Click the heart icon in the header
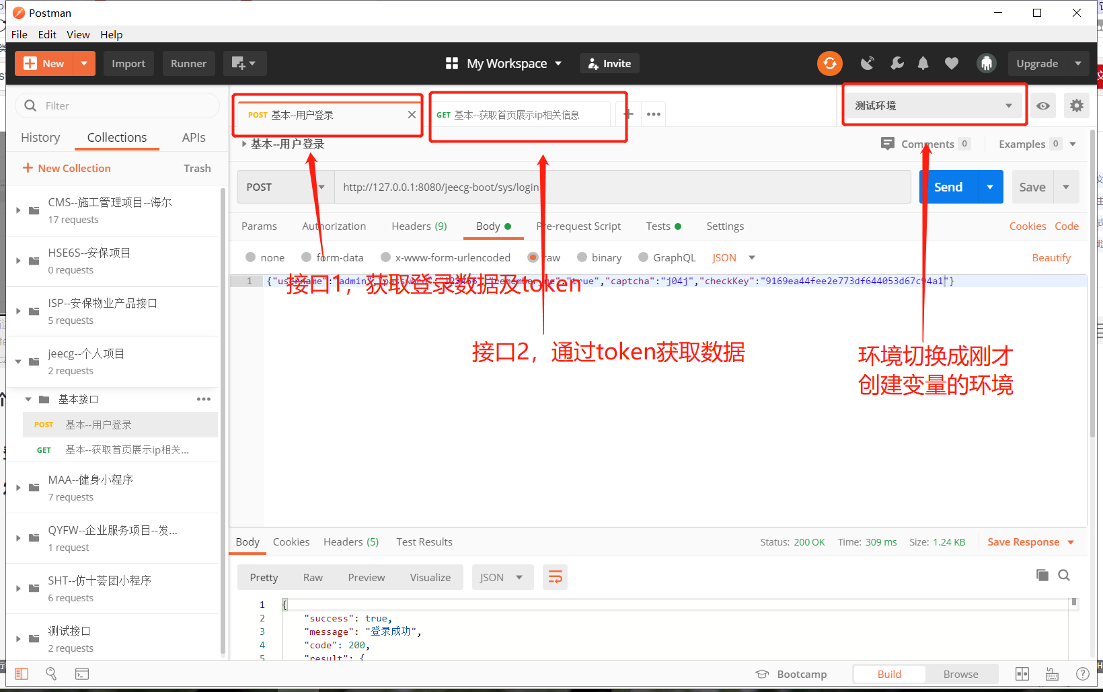Screen dimensions: 1103x692 (x=950, y=63)
